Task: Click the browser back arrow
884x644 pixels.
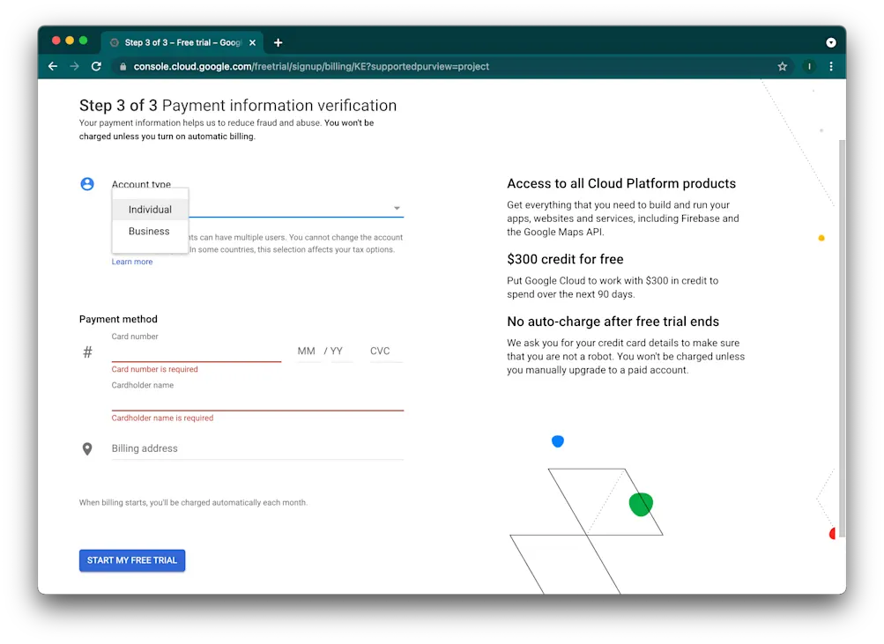Action: [52, 66]
